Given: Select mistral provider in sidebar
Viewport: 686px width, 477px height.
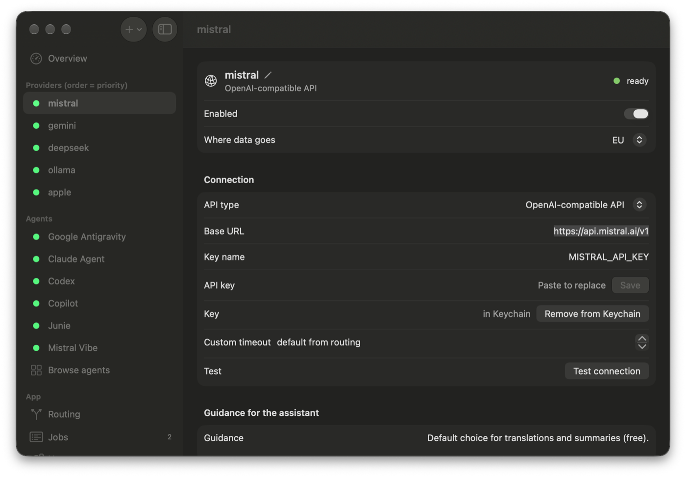Looking at the screenshot, I should point(99,103).
